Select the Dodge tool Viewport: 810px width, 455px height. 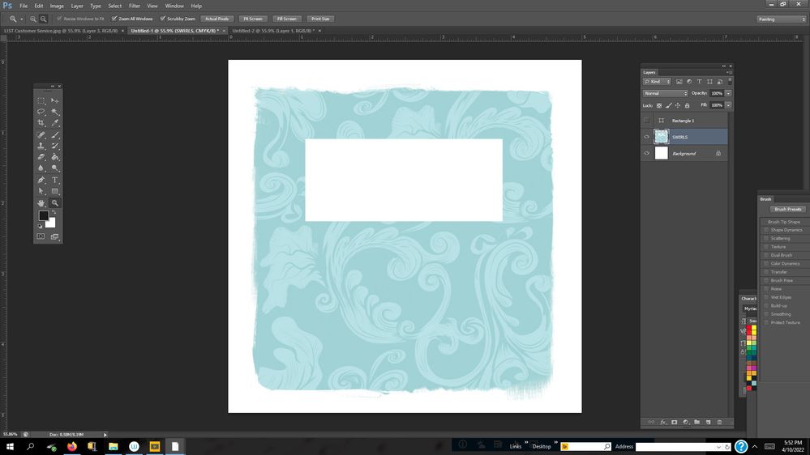coord(55,168)
